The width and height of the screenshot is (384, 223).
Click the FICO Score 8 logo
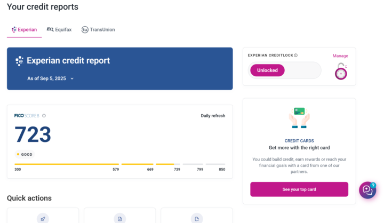[27, 116]
